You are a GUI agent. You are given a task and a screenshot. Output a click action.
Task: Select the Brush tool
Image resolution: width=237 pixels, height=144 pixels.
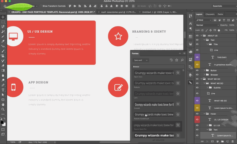3,51
